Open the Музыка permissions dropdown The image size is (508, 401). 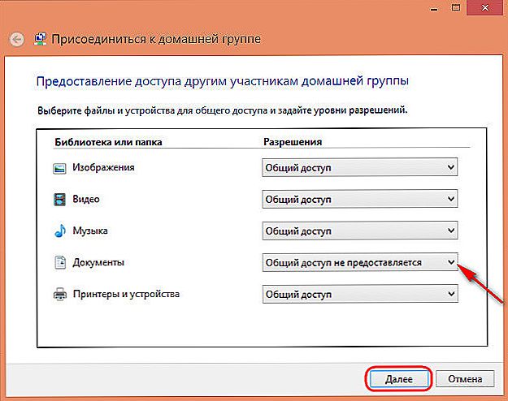(x=359, y=231)
